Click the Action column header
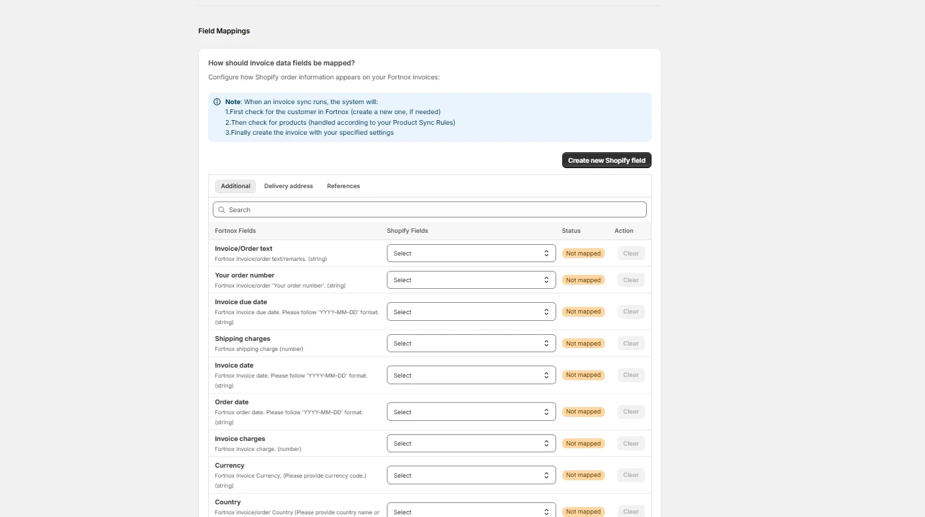 tap(624, 231)
